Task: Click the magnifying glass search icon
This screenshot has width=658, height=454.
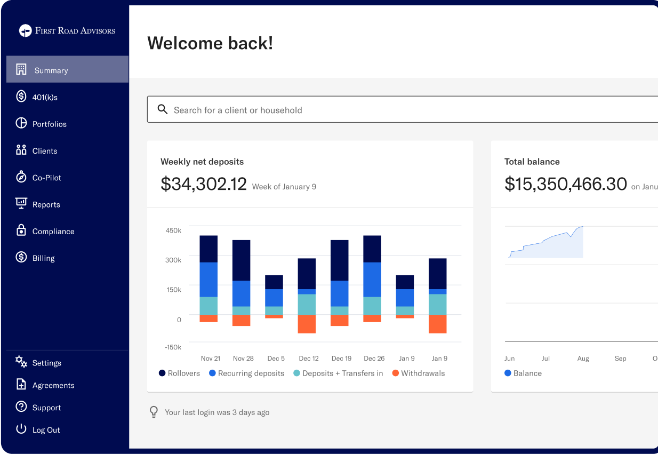Action: [163, 109]
